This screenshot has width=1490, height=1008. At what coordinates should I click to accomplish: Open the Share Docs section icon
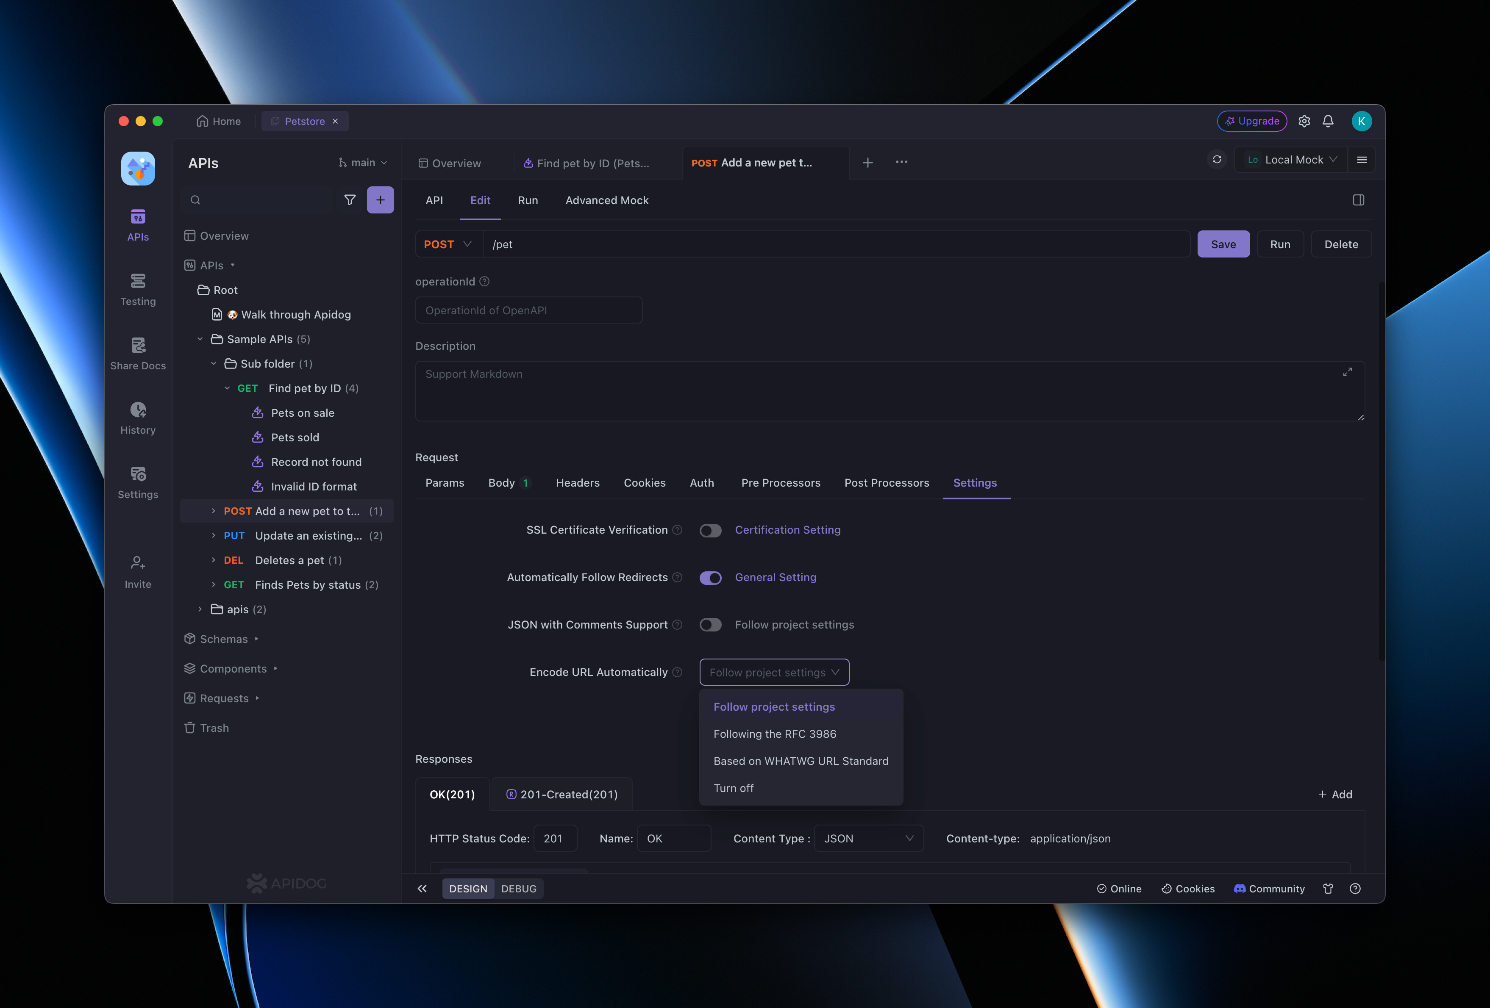[138, 346]
